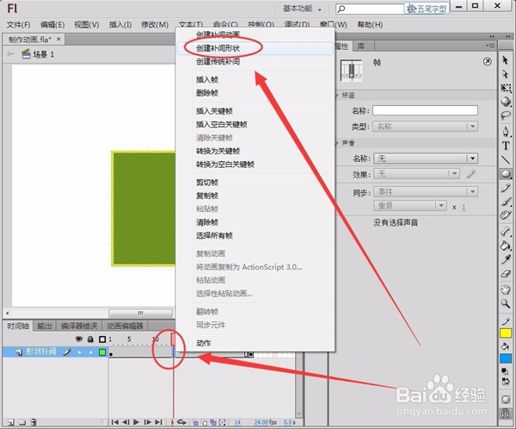This screenshot has height=429, width=516.
Task: Click the 场景 1 breadcrumb
Action: click(x=38, y=54)
